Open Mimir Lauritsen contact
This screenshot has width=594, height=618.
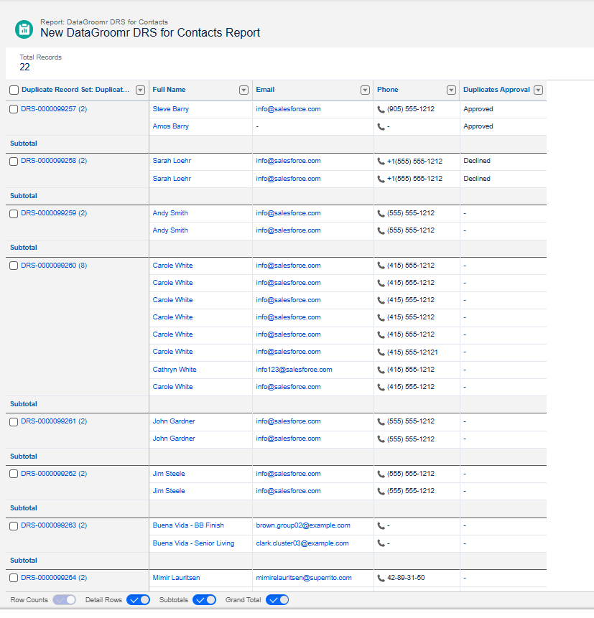176,577
